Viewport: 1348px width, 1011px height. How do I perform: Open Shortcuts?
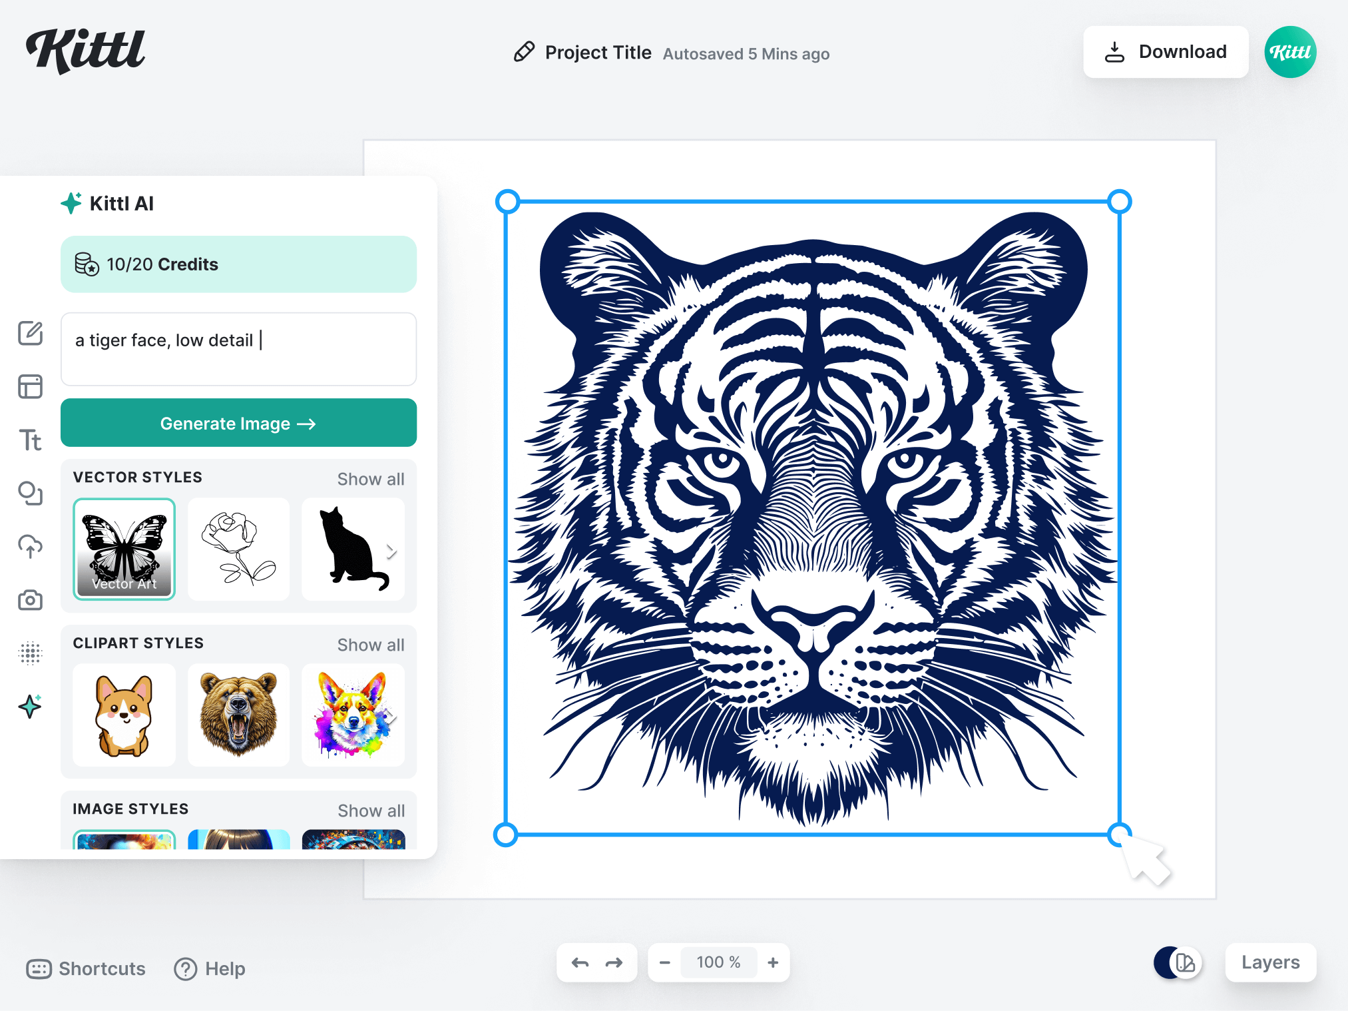pos(86,968)
